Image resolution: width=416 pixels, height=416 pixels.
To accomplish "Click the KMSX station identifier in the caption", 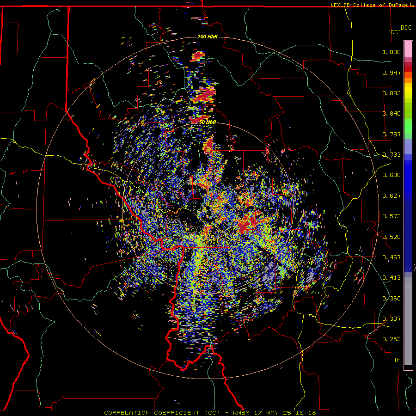I will coord(241,413).
